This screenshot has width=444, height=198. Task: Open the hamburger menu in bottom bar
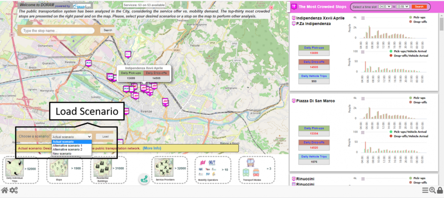click(x=425, y=191)
